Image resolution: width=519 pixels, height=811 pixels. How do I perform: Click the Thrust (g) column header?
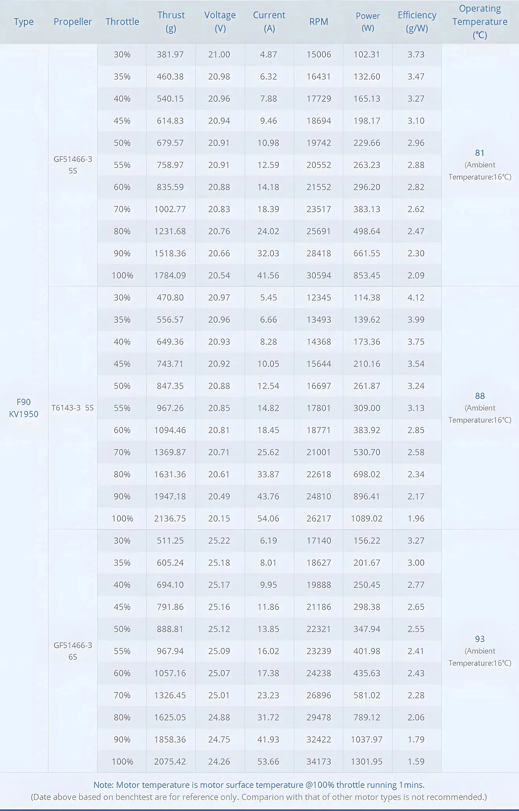[171, 22]
